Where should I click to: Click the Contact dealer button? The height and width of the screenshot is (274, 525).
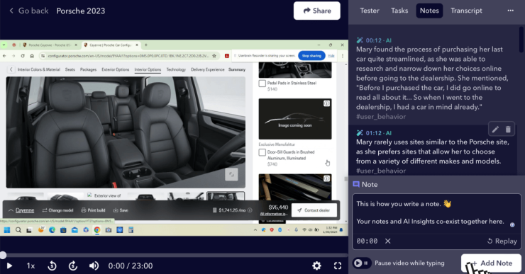(x=314, y=210)
